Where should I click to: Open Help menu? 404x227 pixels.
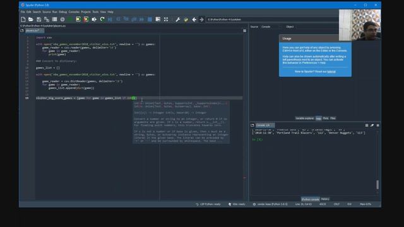(110, 12)
